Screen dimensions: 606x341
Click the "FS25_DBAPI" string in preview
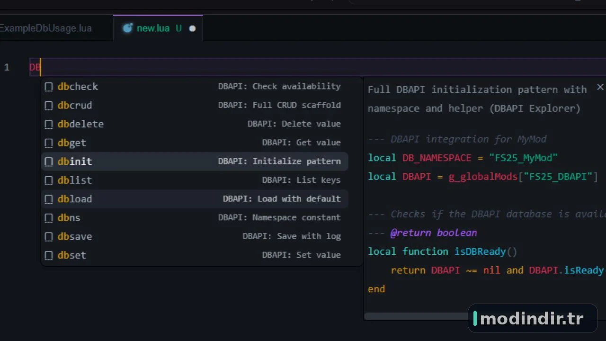[x=558, y=177]
